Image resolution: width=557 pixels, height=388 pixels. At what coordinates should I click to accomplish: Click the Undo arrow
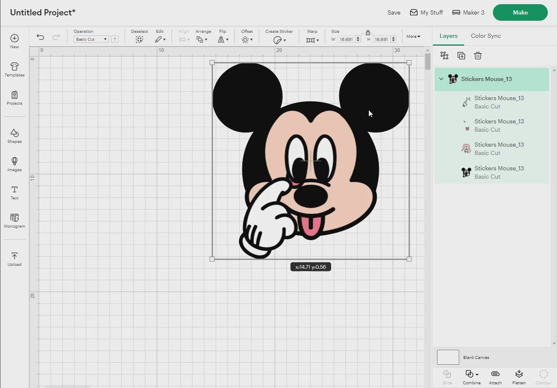(x=40, y=37)
